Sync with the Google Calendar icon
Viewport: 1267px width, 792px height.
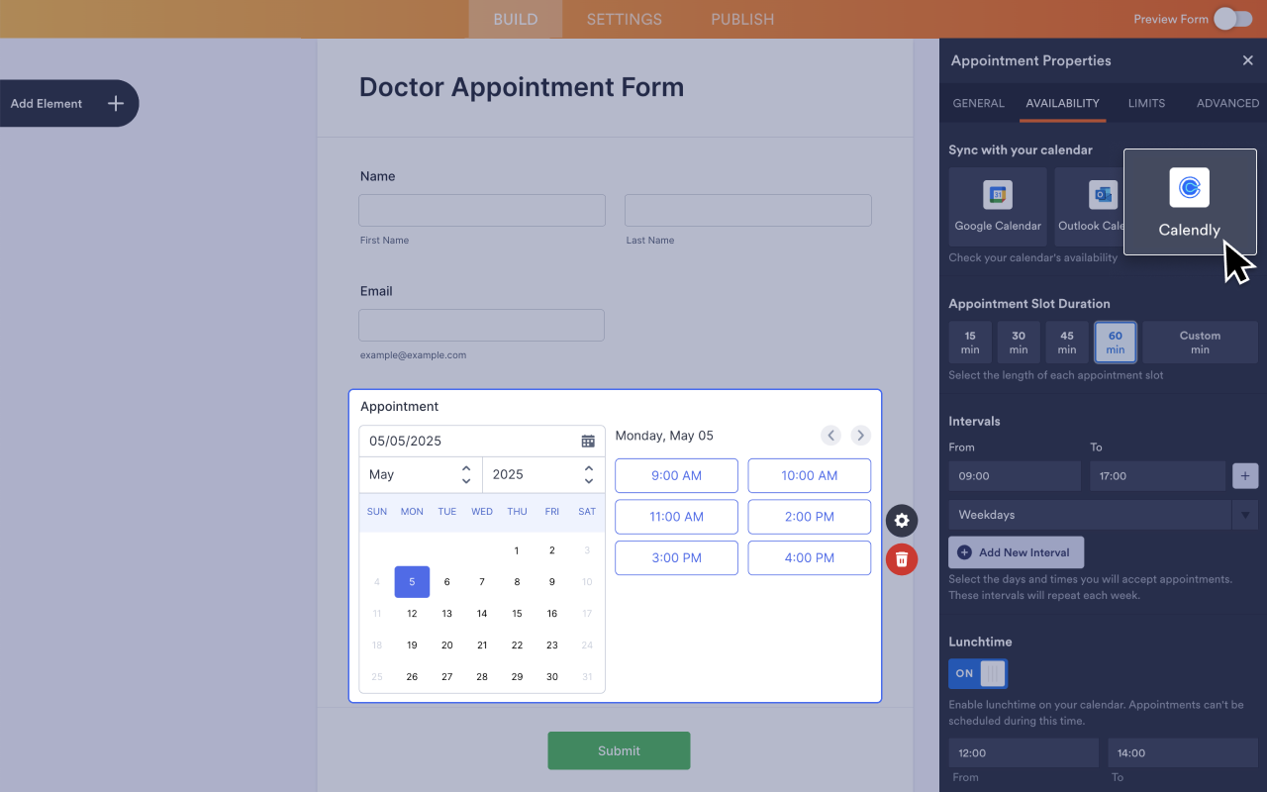tap(997, 194)
